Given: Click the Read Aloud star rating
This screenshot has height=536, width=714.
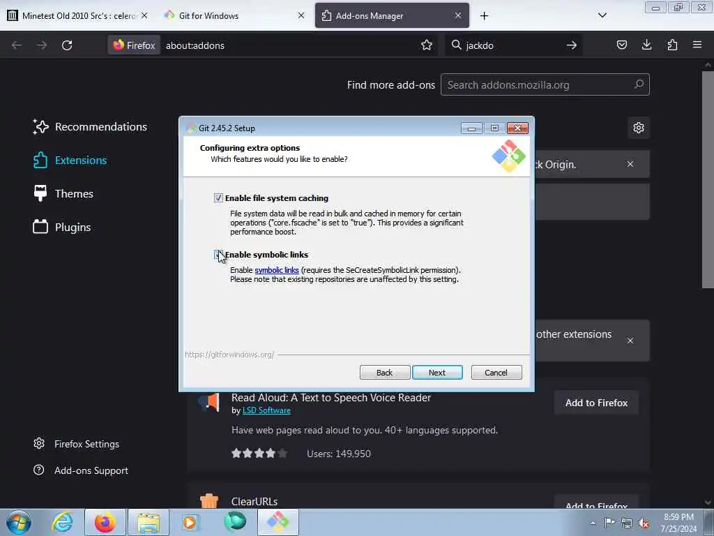Looking at the screenshot, I should pyautogui.click(x=259, y=453).
